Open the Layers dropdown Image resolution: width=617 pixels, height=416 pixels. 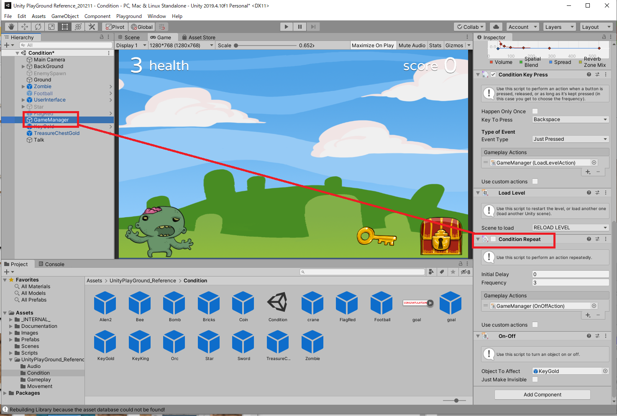559,27
